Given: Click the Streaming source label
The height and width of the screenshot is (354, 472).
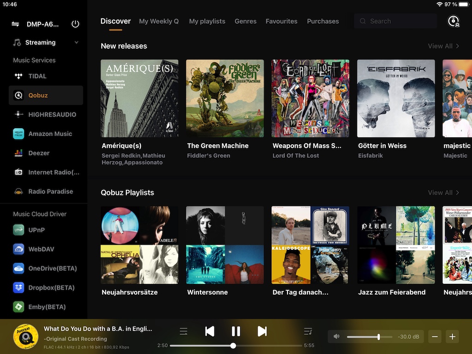Looking at the screenshot, I should pos(41,42).
